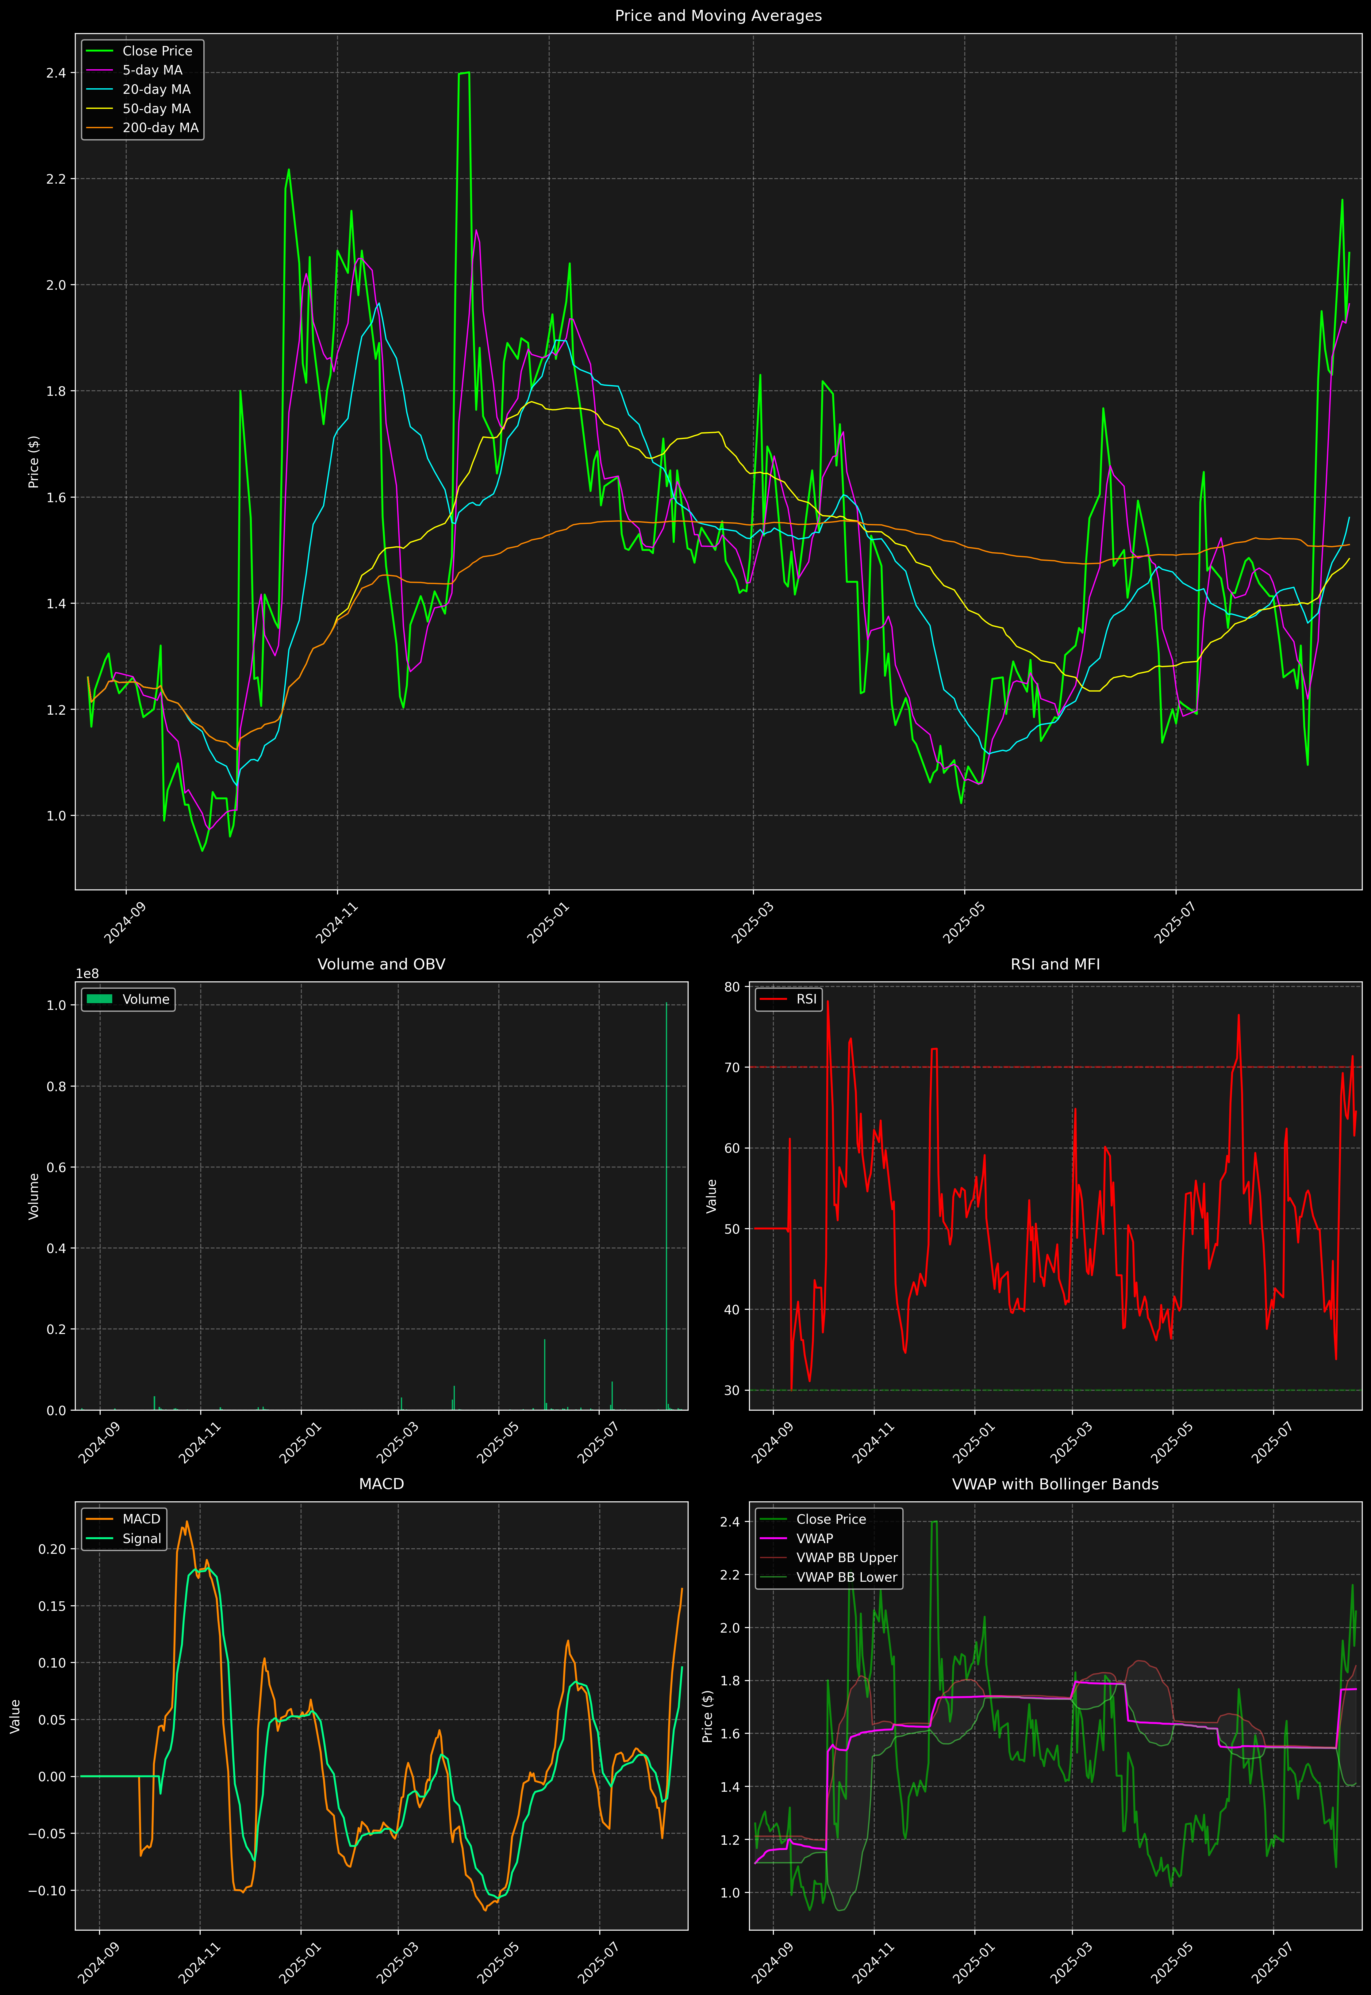The image size is (1371, 1995).
Task: Click the 2.4 price tick on main chart
Action: click(56, 73)
